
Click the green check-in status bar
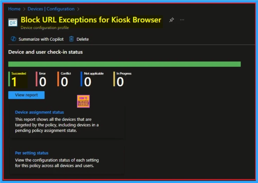[124, 64]
